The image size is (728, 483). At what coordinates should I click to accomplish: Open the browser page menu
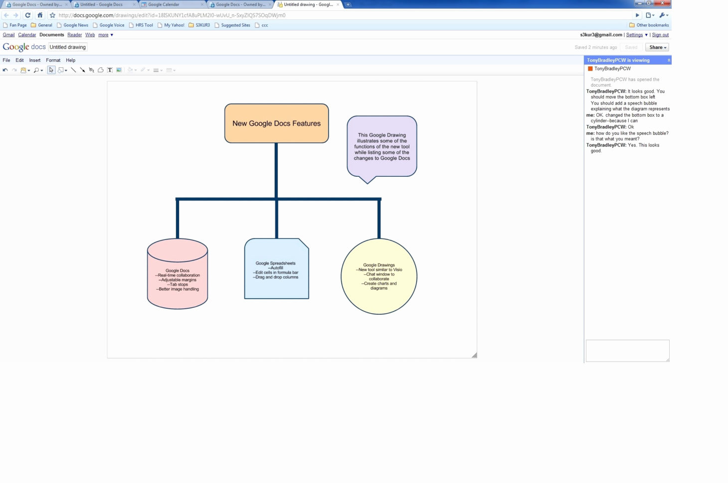click(x=650, y=15)
